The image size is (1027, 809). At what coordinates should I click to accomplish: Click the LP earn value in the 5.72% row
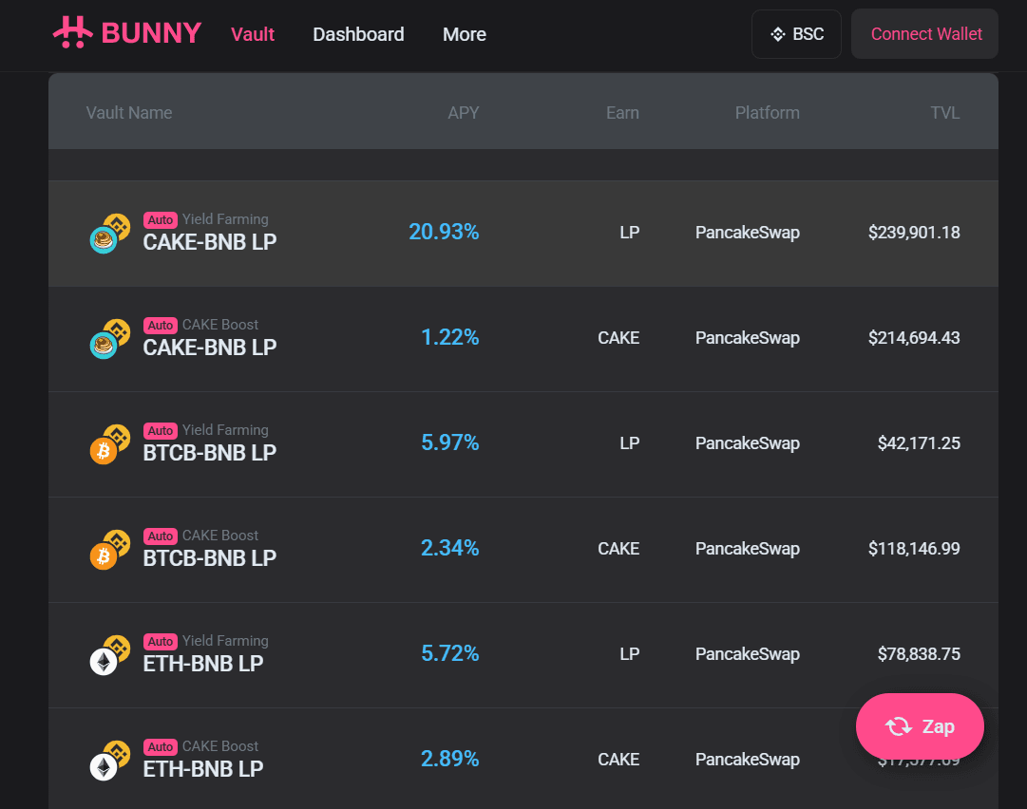630,654
